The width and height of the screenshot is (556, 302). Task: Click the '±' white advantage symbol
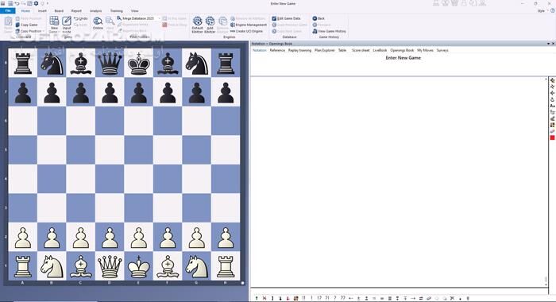pyautogui.click(x=358, y=298)
